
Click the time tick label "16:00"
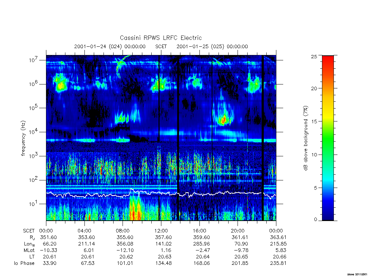[x=199, y=231]
